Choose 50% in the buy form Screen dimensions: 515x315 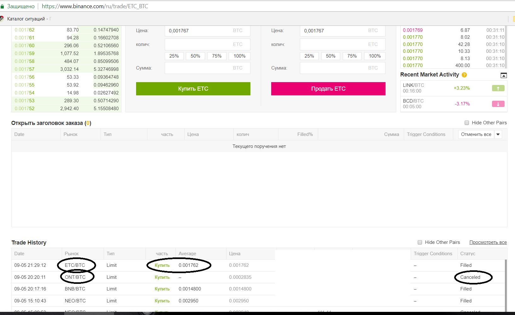point(195,56)
